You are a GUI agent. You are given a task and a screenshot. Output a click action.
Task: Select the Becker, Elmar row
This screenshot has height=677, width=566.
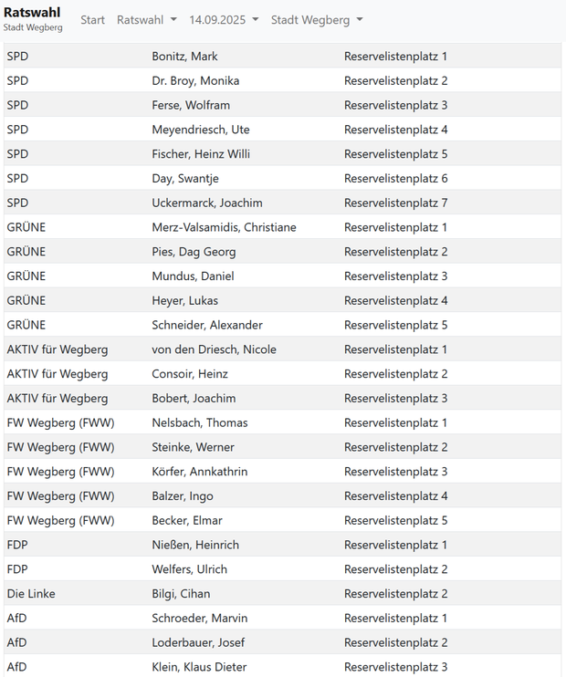(x=187, y=520)
